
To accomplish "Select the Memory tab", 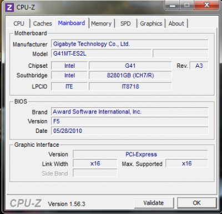I will [x=101, y=23].
